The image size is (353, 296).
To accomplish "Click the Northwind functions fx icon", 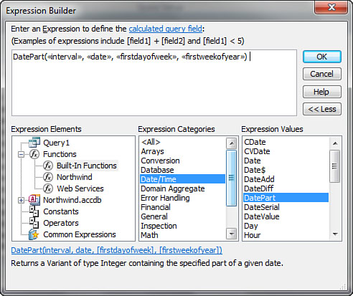I will (x=48, y=177).
